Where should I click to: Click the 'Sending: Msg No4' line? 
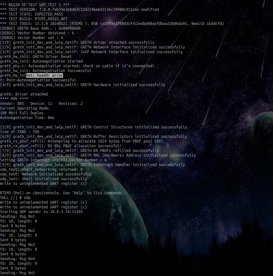pos(17,259)
